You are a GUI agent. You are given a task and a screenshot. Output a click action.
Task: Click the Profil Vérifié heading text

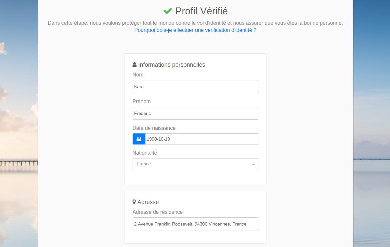201,11
